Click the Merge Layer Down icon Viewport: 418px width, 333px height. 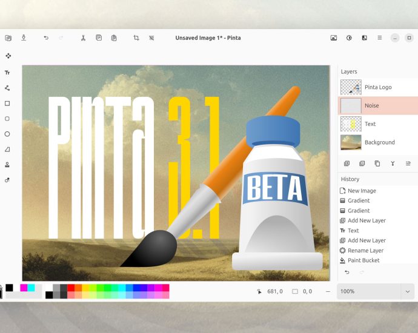click(x=393, y=163)
